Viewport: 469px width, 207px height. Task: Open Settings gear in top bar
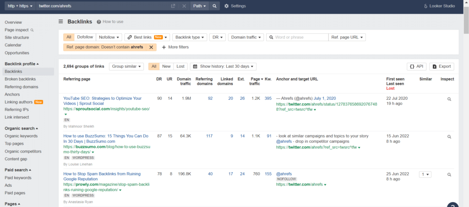pos(235,6)
